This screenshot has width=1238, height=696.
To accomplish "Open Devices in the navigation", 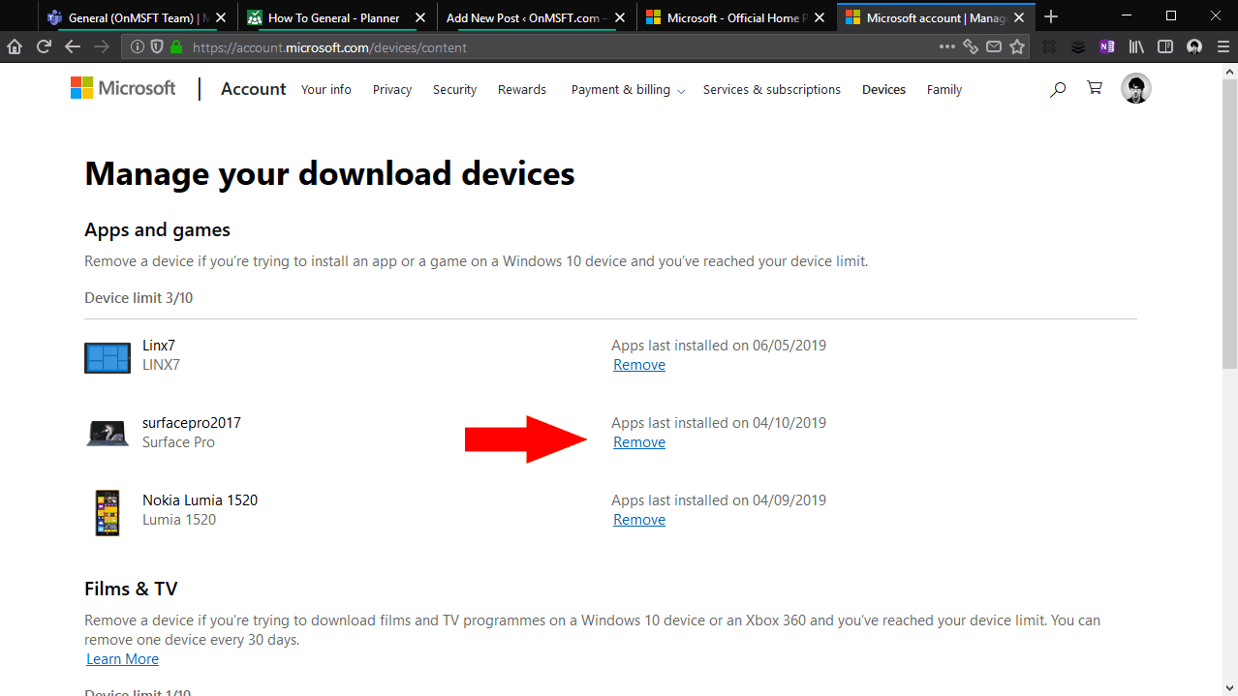I will click(883, 89).
